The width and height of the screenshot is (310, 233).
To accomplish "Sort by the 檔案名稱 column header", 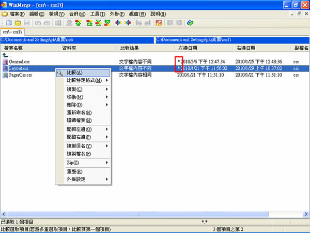I will tap(29, 48).
